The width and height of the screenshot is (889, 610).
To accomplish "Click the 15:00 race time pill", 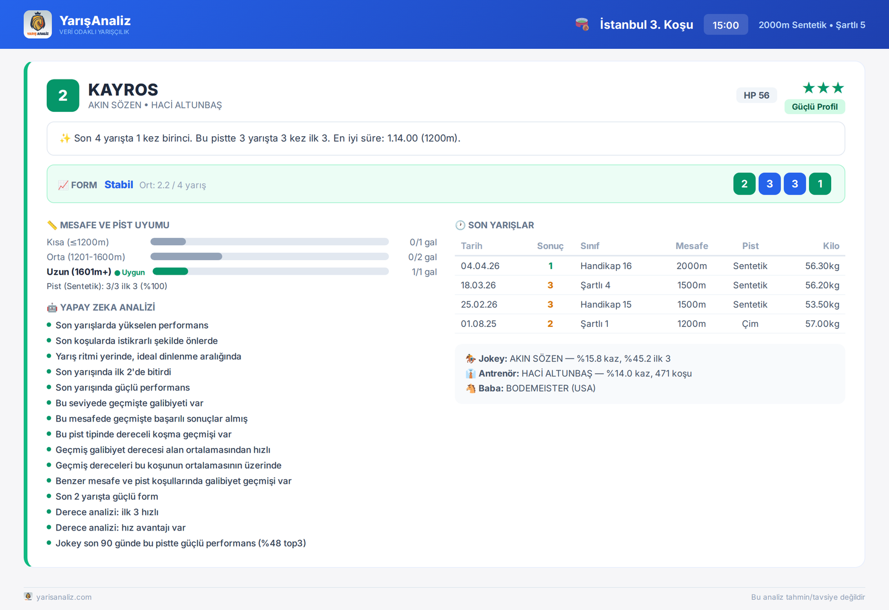I will point(726,25).
